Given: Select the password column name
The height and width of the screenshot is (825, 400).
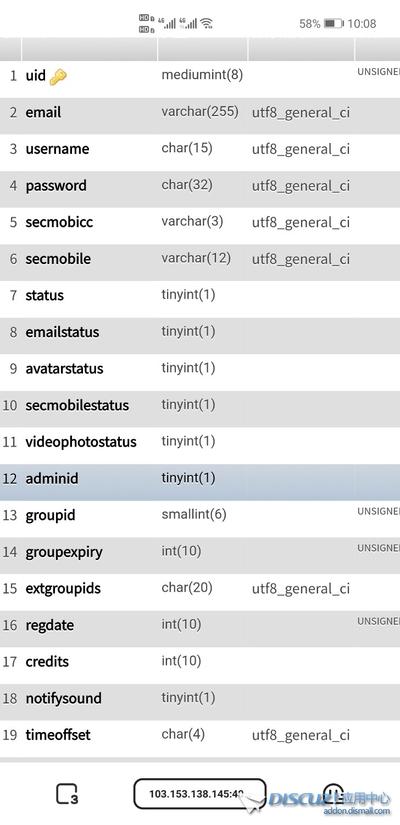Looking at the screenshot, I should (55, 185).
